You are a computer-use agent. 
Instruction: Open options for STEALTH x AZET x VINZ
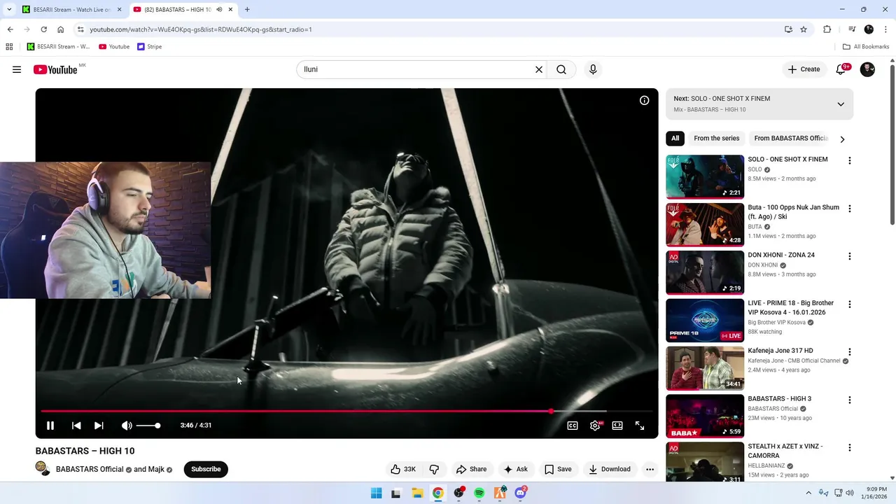click(x=850, y=448)
